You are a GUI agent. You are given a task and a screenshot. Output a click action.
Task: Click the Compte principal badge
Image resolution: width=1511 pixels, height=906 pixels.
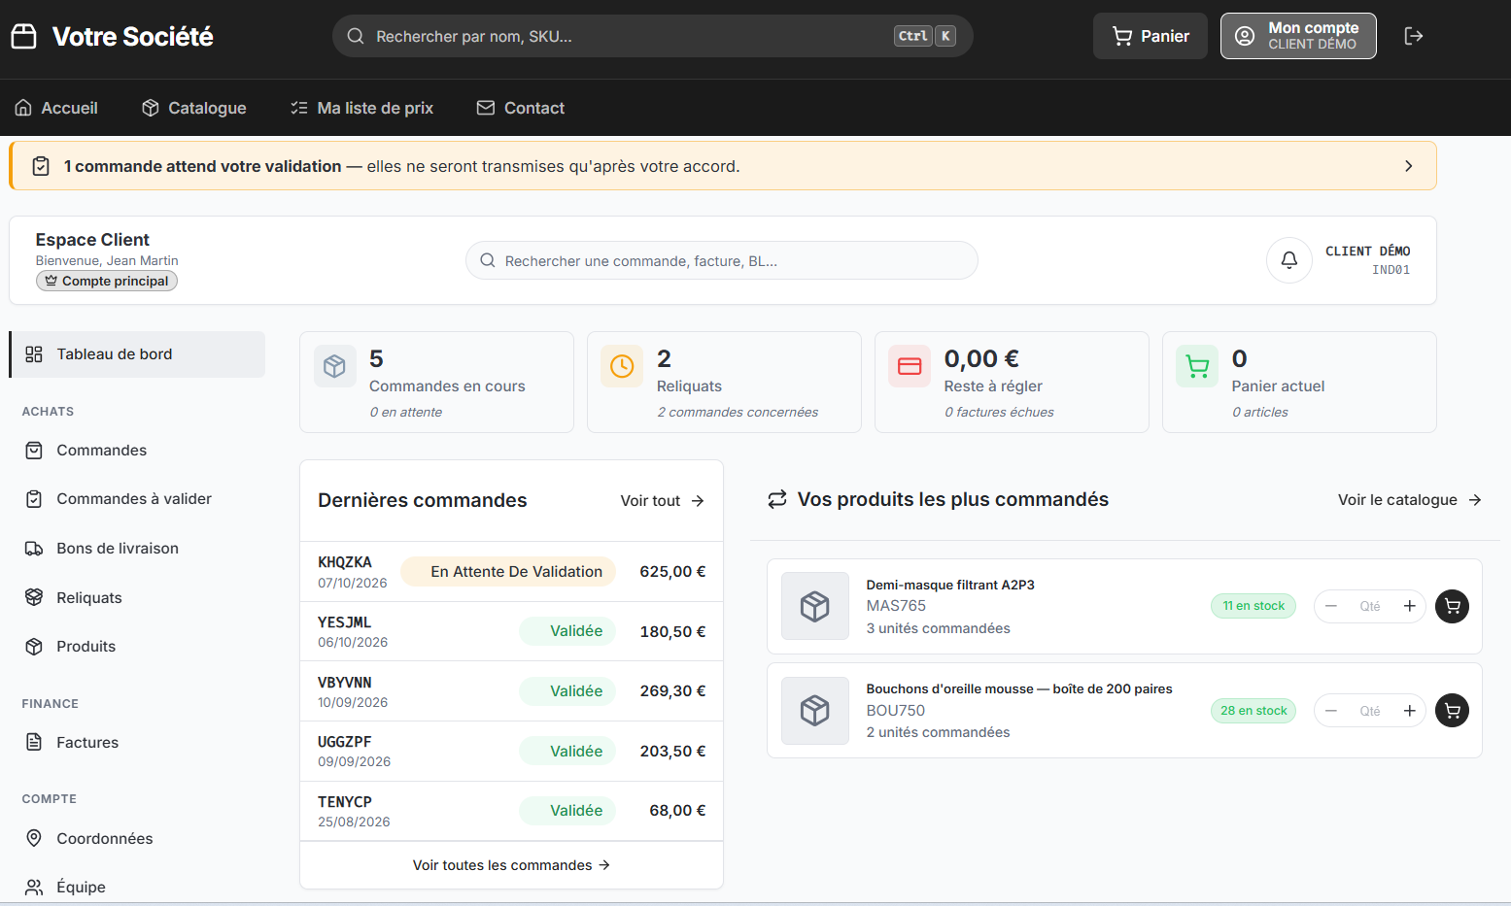pyautogui.click(x=107, y=281)
